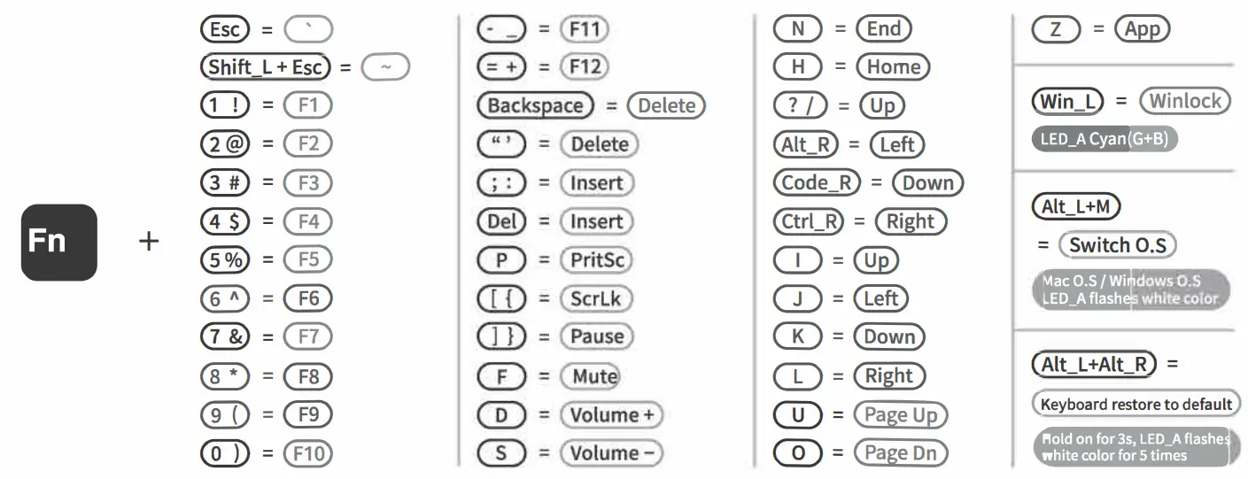Click the dark Fn key
Image resolution: width=1248 pixels, height=479 pixels.
coord(58,242)
